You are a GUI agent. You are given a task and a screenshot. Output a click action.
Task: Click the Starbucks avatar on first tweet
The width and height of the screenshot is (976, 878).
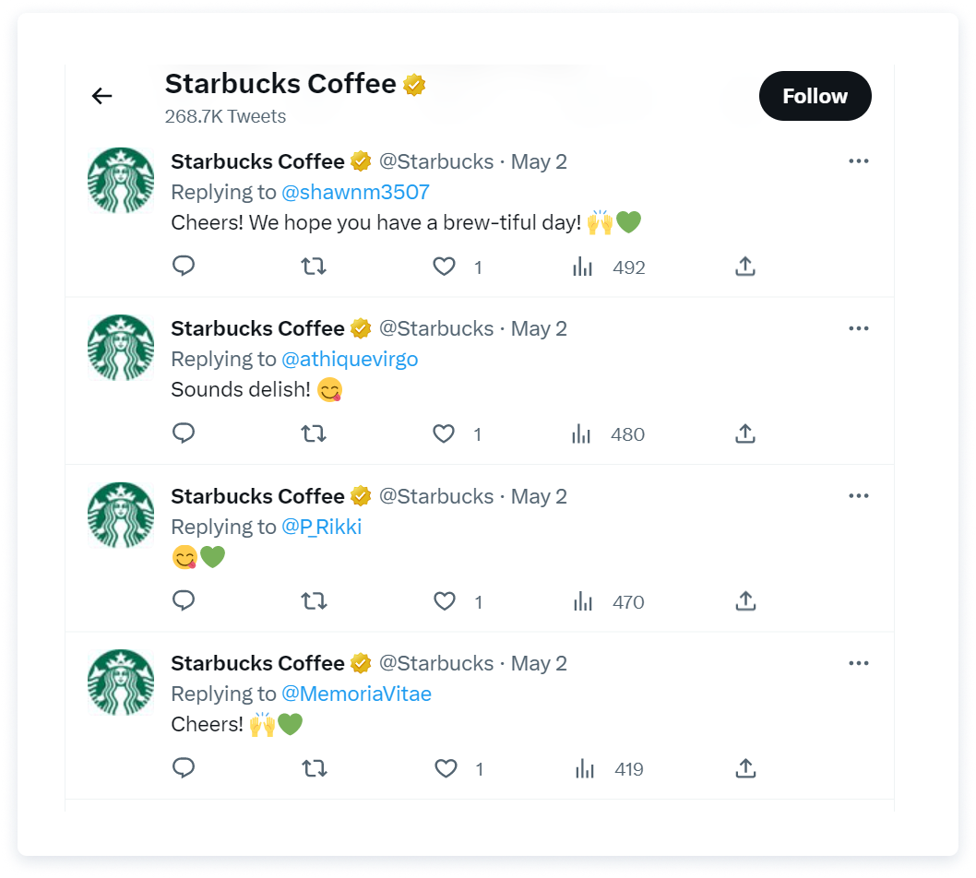point(121,181)
